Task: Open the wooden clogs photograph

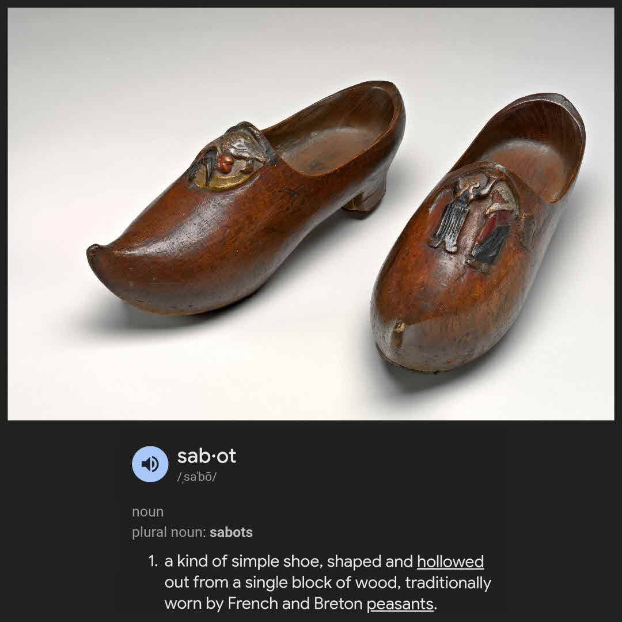Action: [311, 214]
